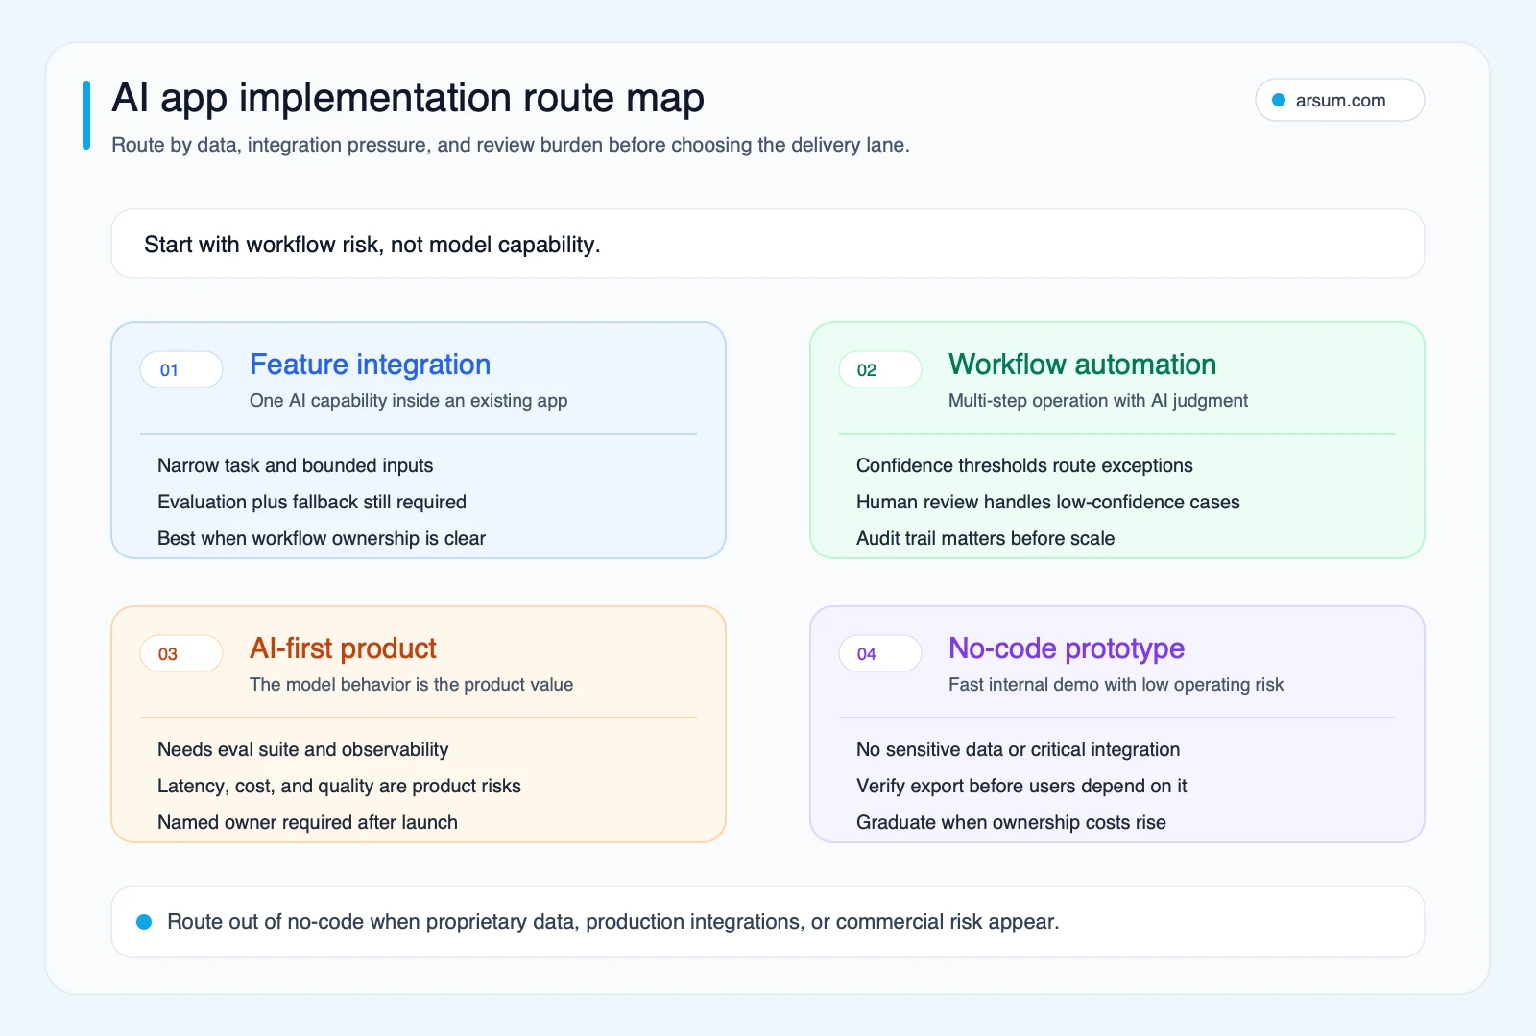Click the blue dot in the arsum.com badge

click(x=1279, y=100)
